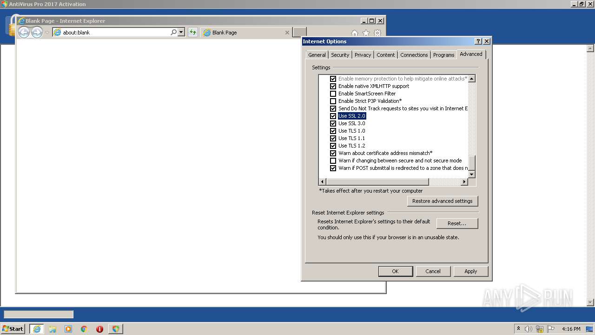Apply the Internet Options changes
The image size is (595, 335).
pos(471,271)
